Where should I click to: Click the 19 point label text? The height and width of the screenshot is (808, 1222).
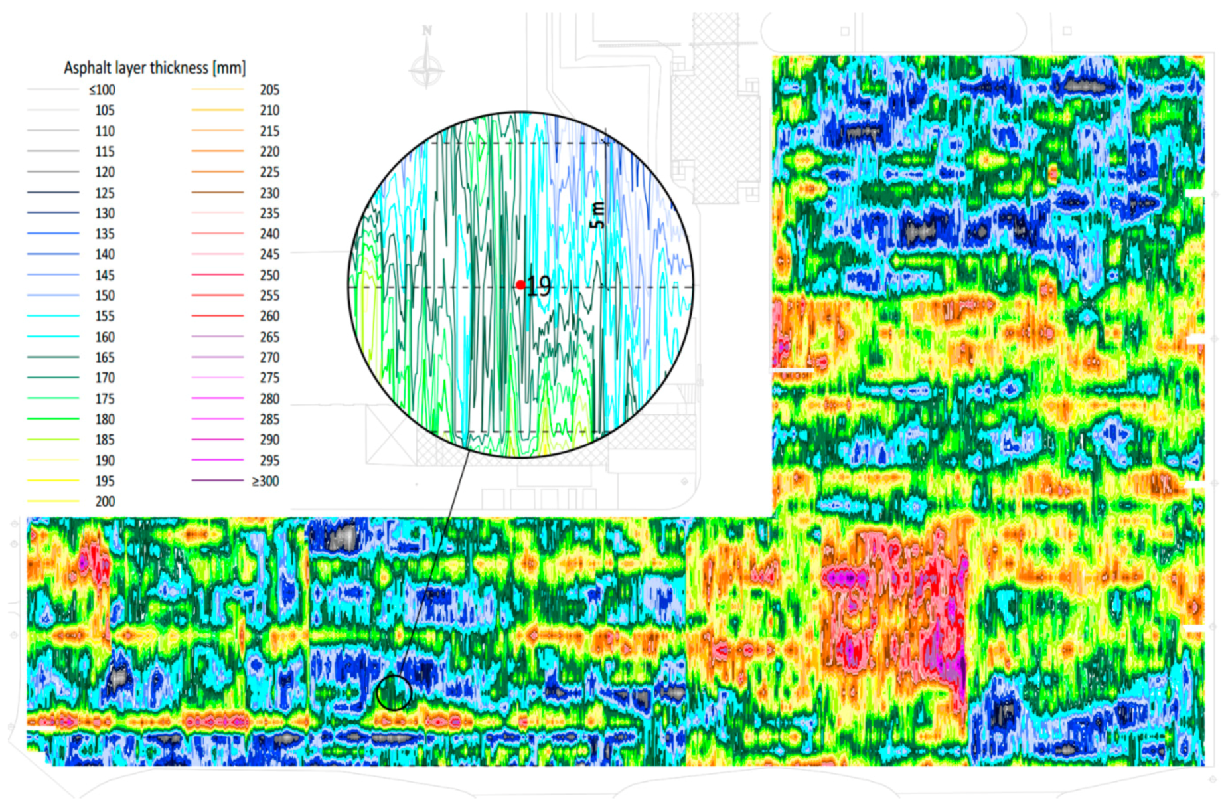[539, 285]
